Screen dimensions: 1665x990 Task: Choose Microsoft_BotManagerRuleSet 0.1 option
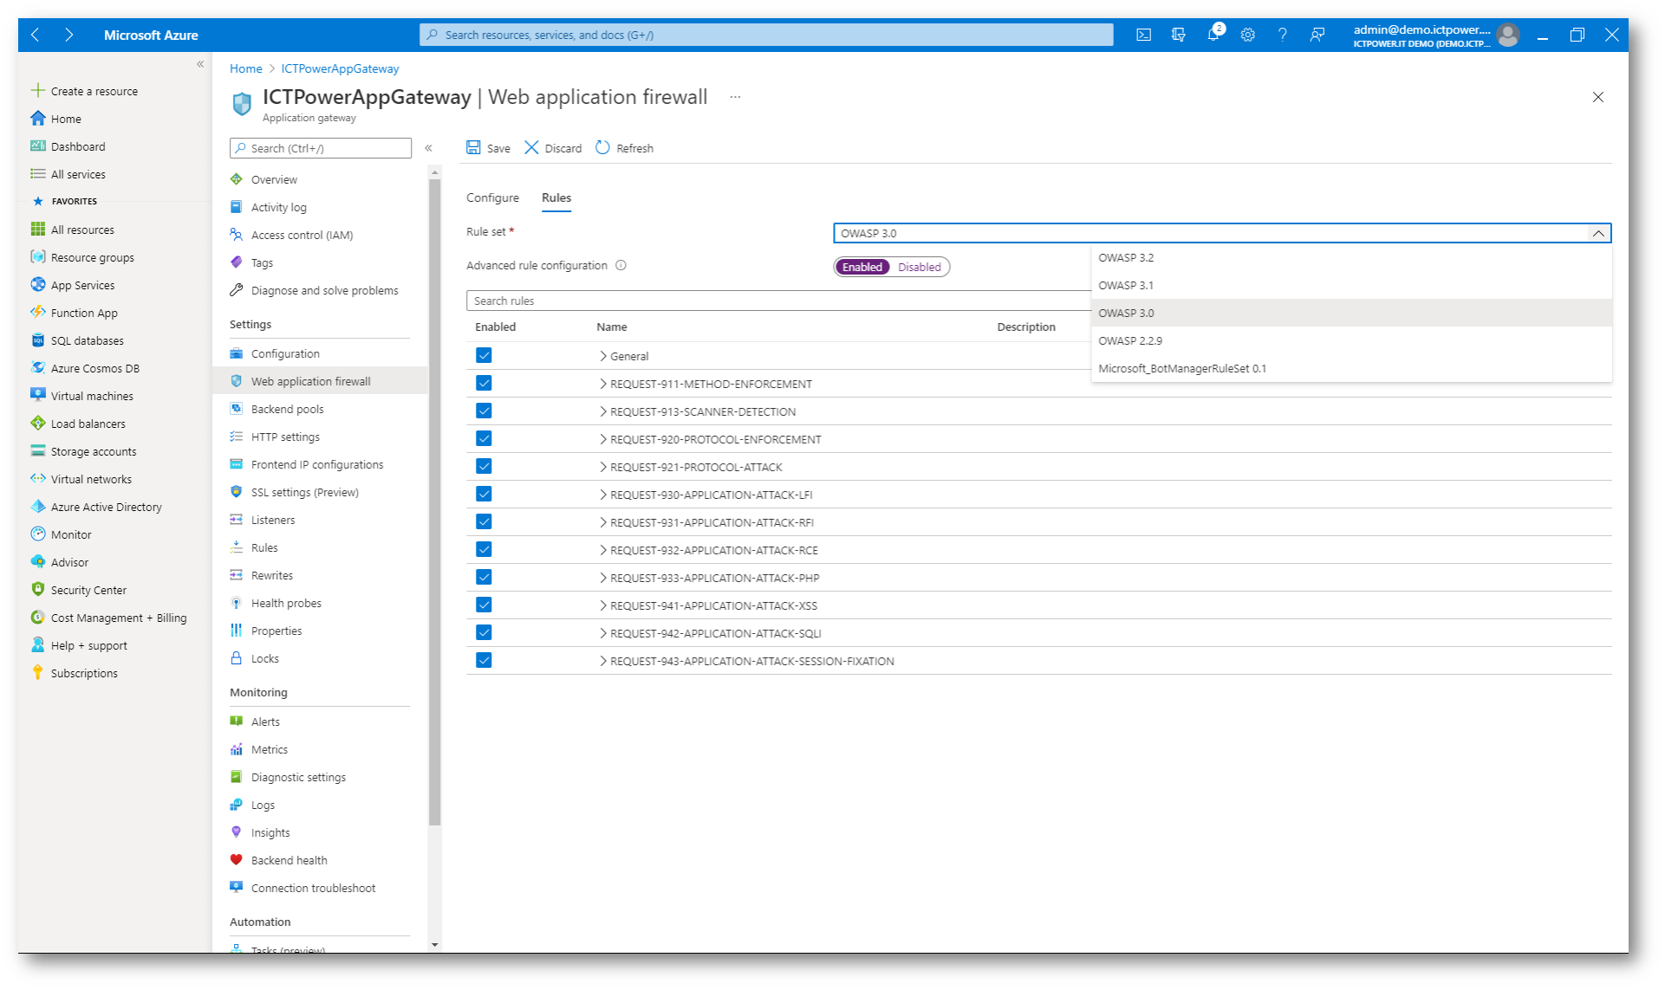(x=1351, y=368)
